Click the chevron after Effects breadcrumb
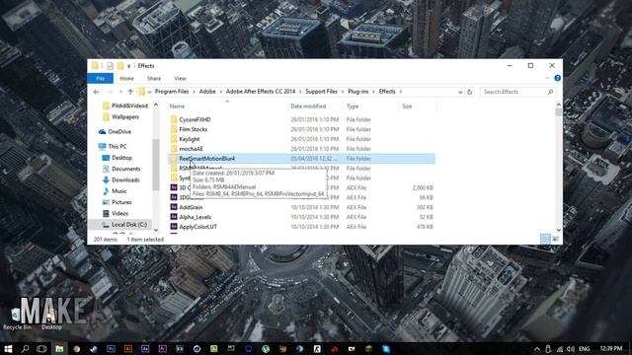This screenshot has height=355, width=632. [401, 92]
